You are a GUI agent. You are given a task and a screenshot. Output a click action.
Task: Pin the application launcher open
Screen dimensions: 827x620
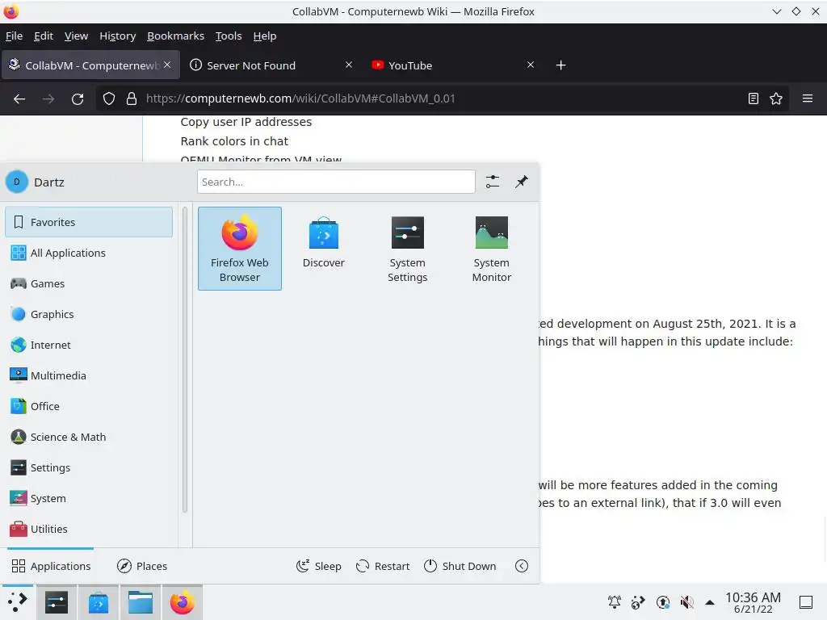[x=522, y=182]
